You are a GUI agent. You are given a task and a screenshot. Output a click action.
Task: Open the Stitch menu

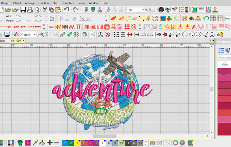(x=56, y=3)
